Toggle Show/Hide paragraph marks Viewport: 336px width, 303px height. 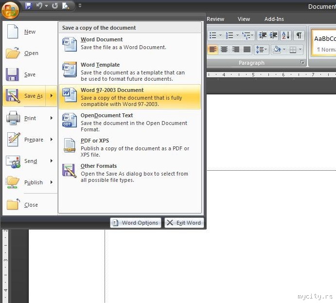[299, 36]
